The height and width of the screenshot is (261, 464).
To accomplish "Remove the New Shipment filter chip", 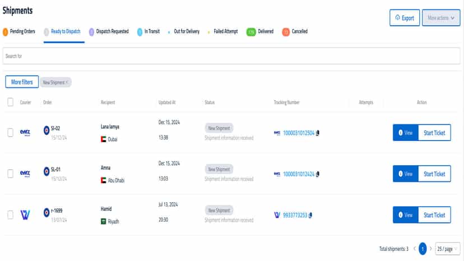I will (67, 82).
